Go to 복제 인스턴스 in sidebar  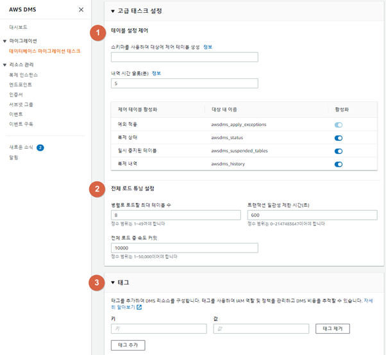coord(23,75)
